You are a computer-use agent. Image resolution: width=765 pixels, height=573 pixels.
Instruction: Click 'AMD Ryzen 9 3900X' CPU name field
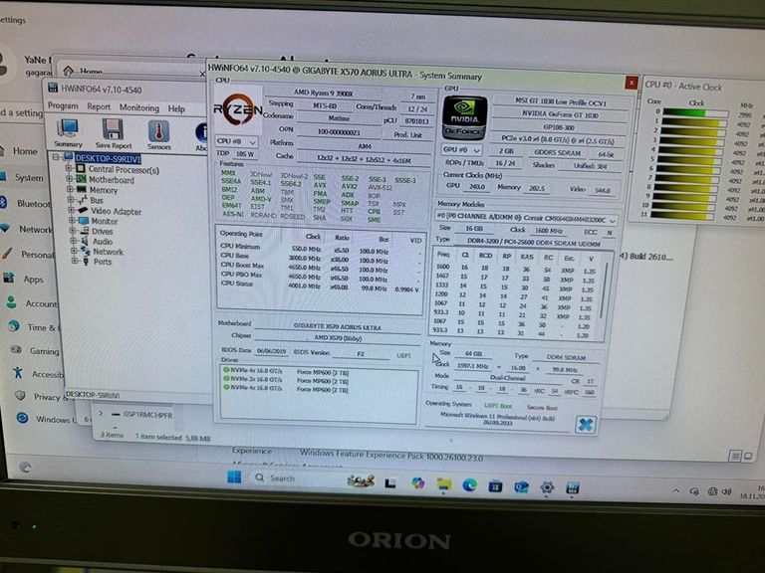point(323,93)
